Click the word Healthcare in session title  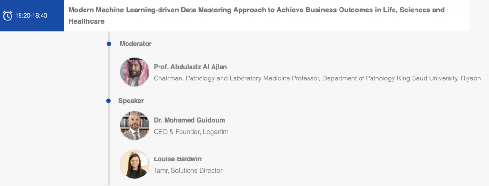86,22
